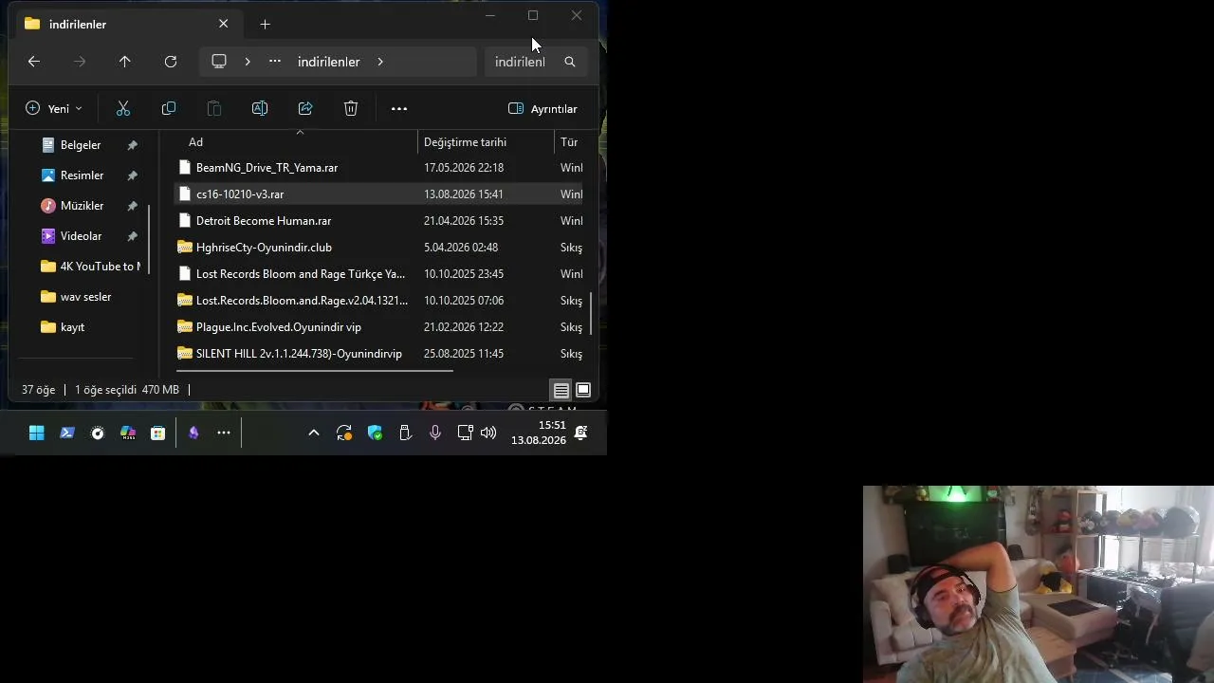
Task: Expand hidden system tray icons
Action: tap(314, 434)
